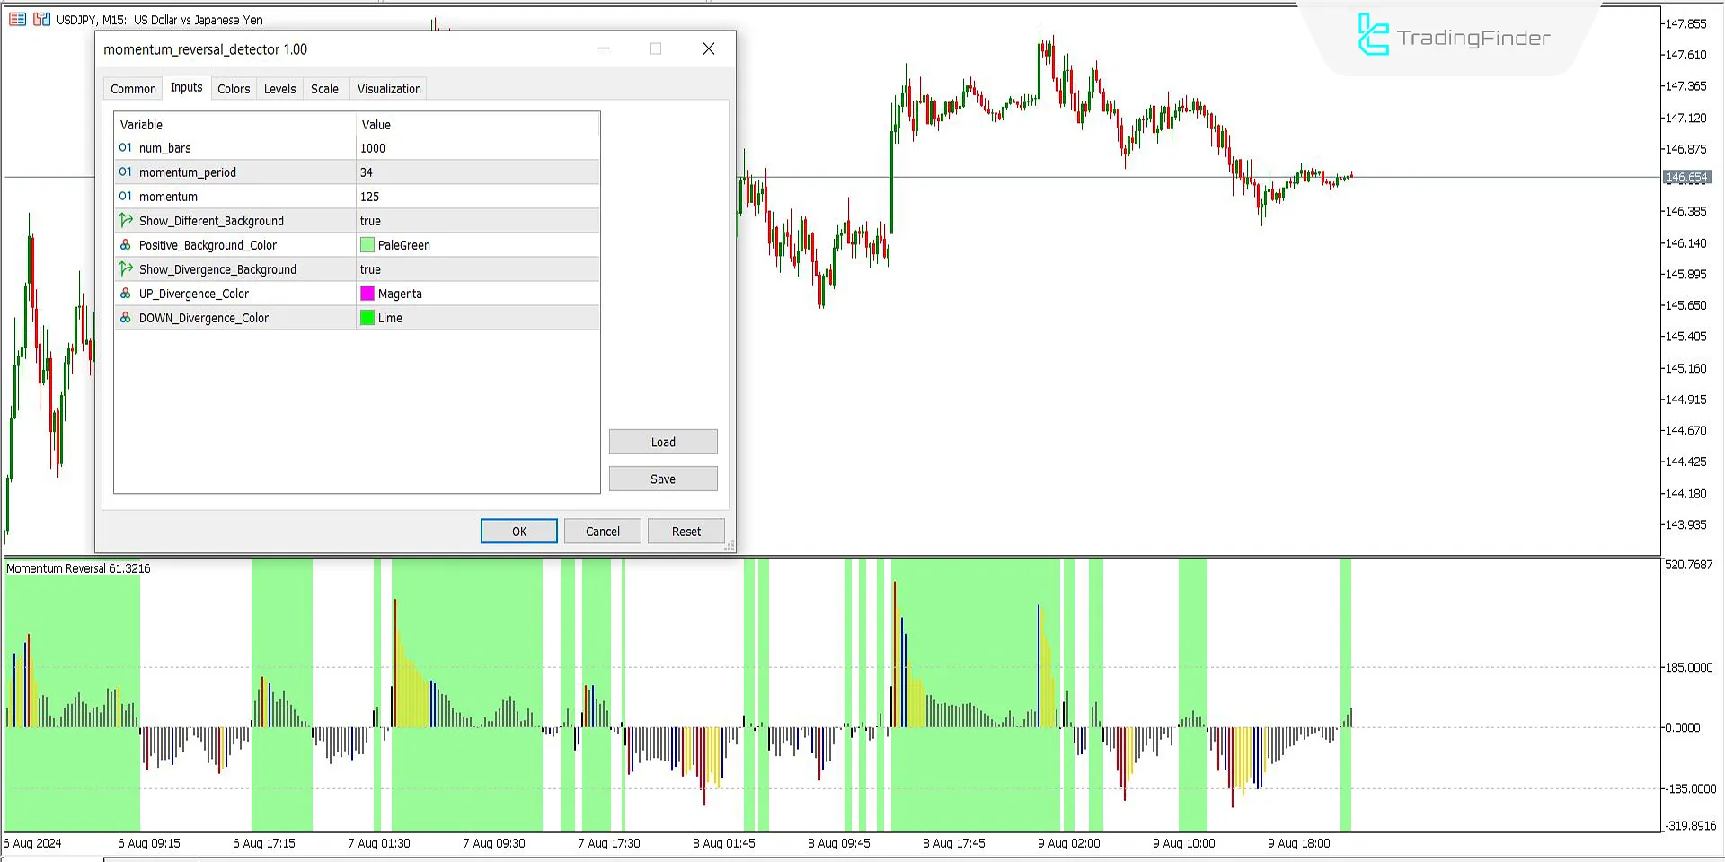Switch to the Colors tab

pyautogui.click(x=234, y=89)
